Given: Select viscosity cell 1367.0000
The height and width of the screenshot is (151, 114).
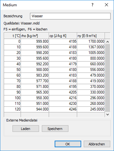Looking at the screenshot, I should [x=91, y=47].
